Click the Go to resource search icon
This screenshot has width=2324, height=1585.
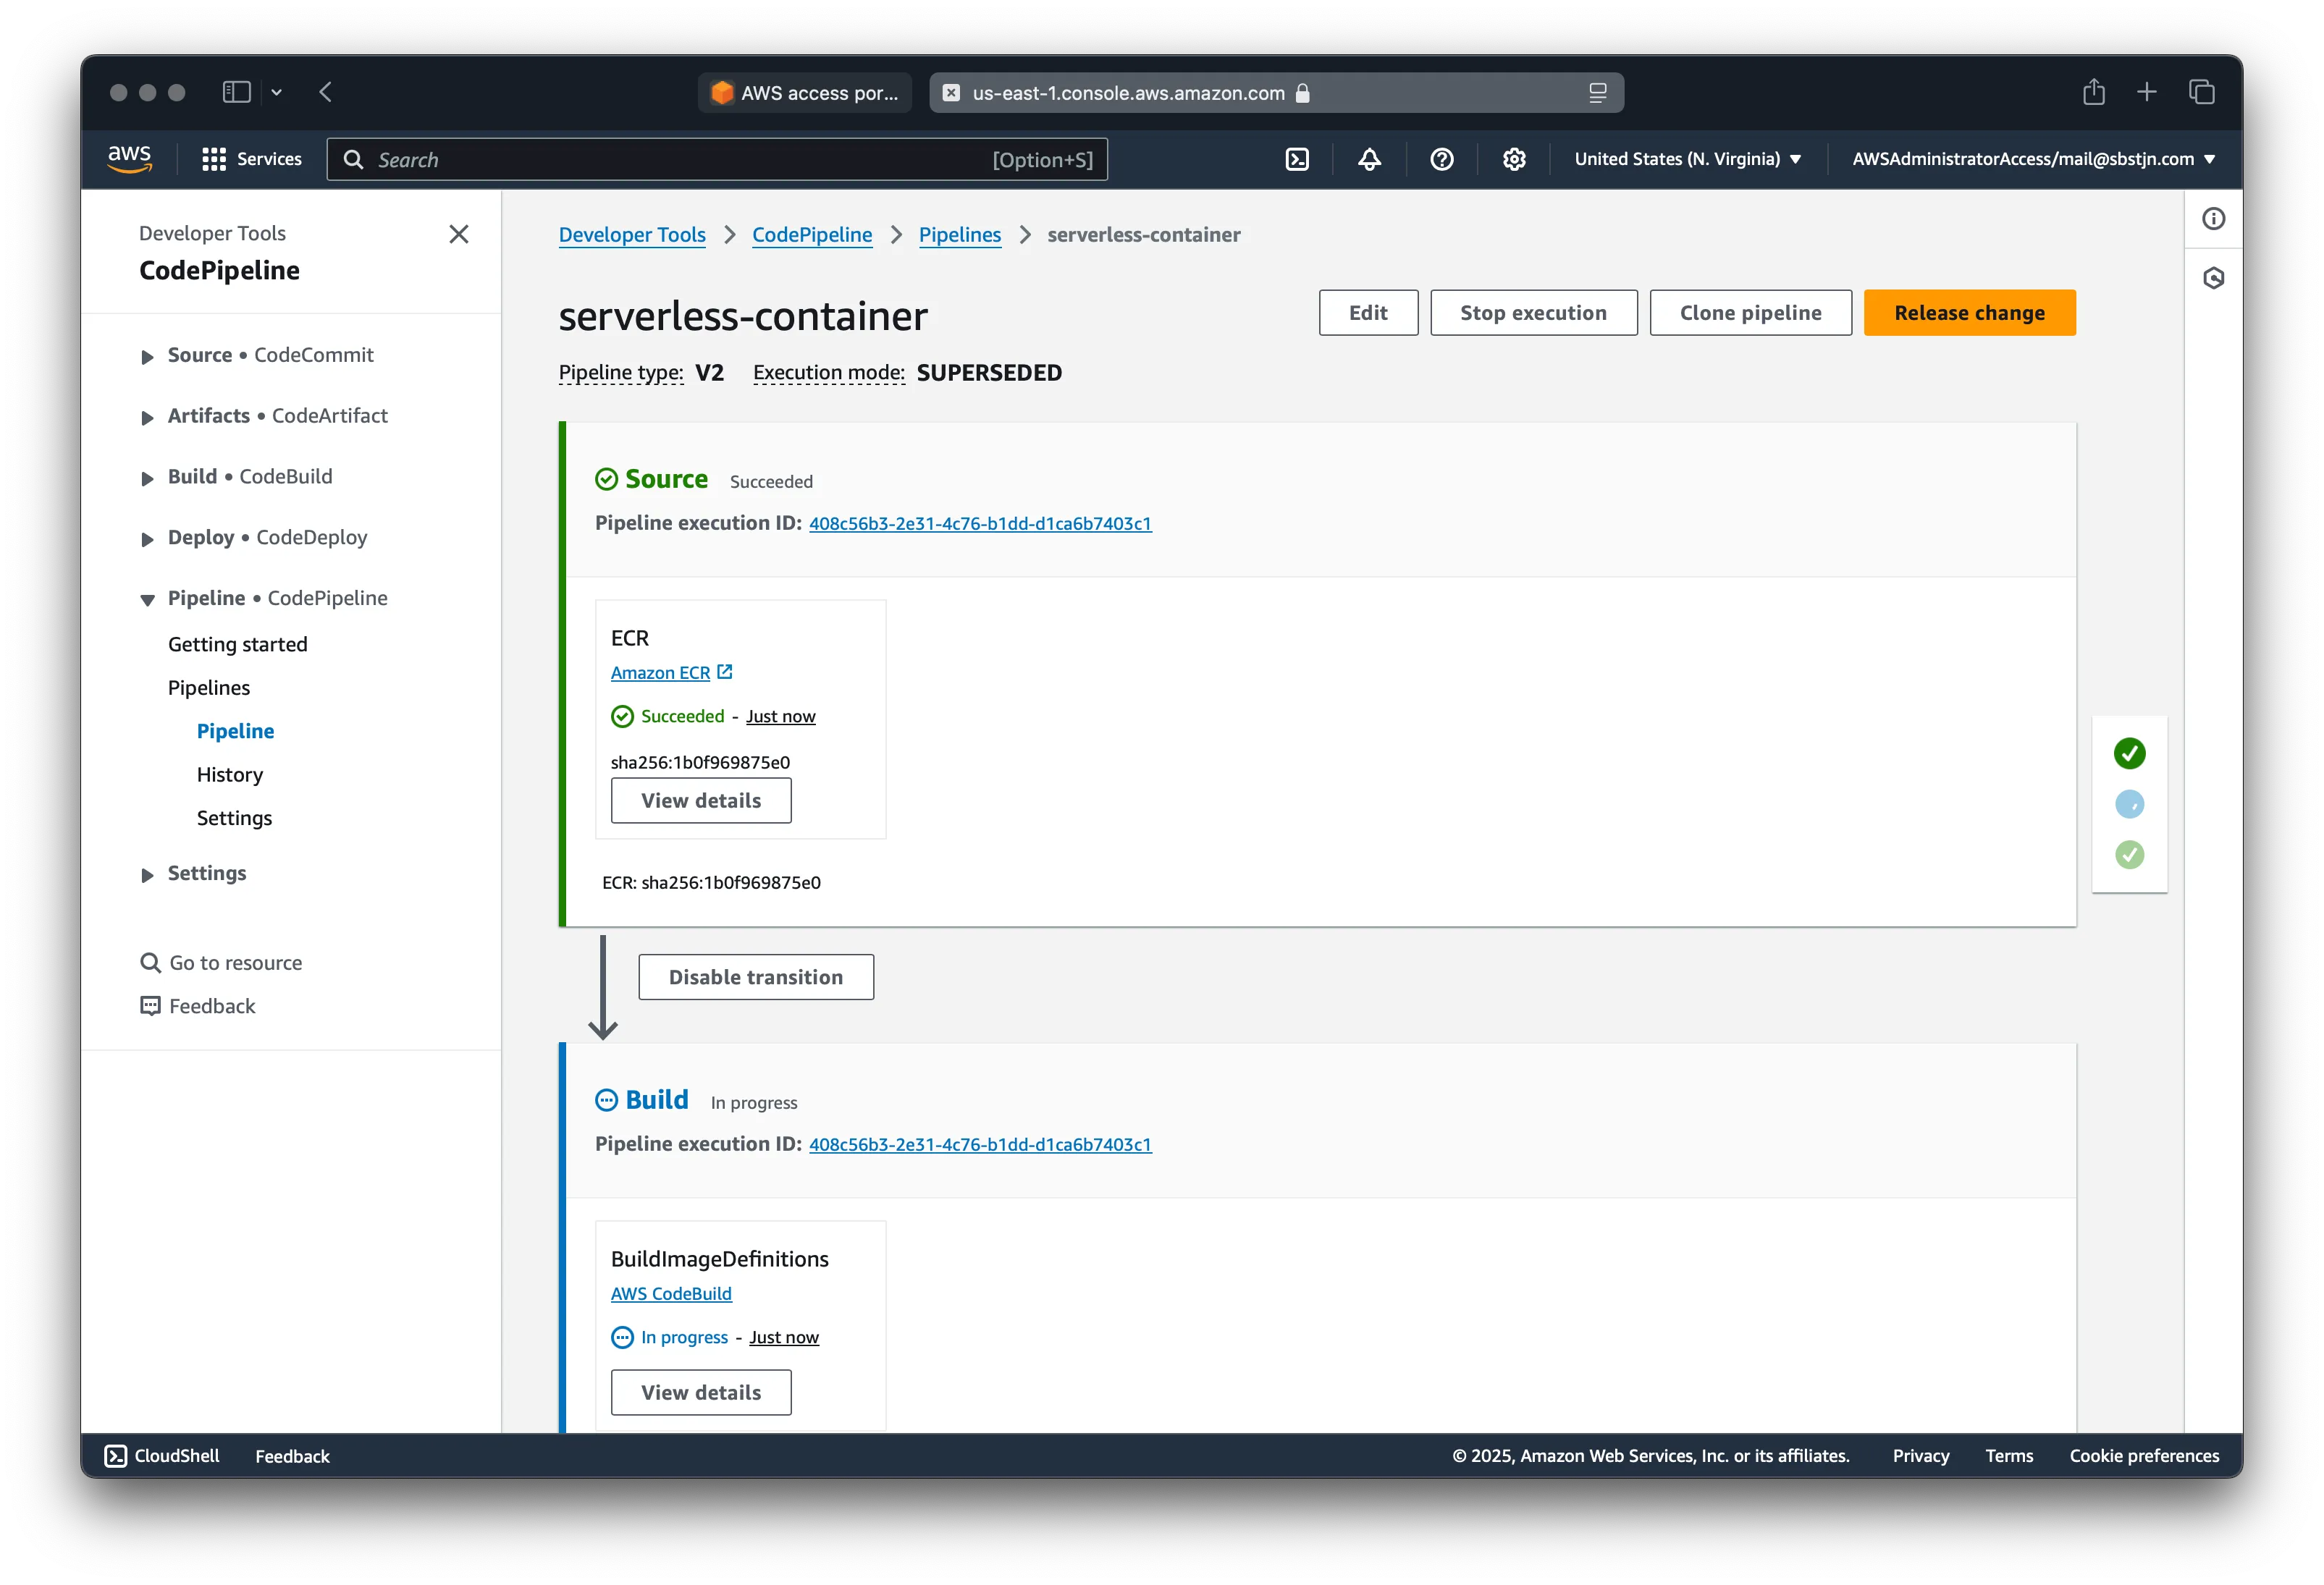(x=150, y=963)
